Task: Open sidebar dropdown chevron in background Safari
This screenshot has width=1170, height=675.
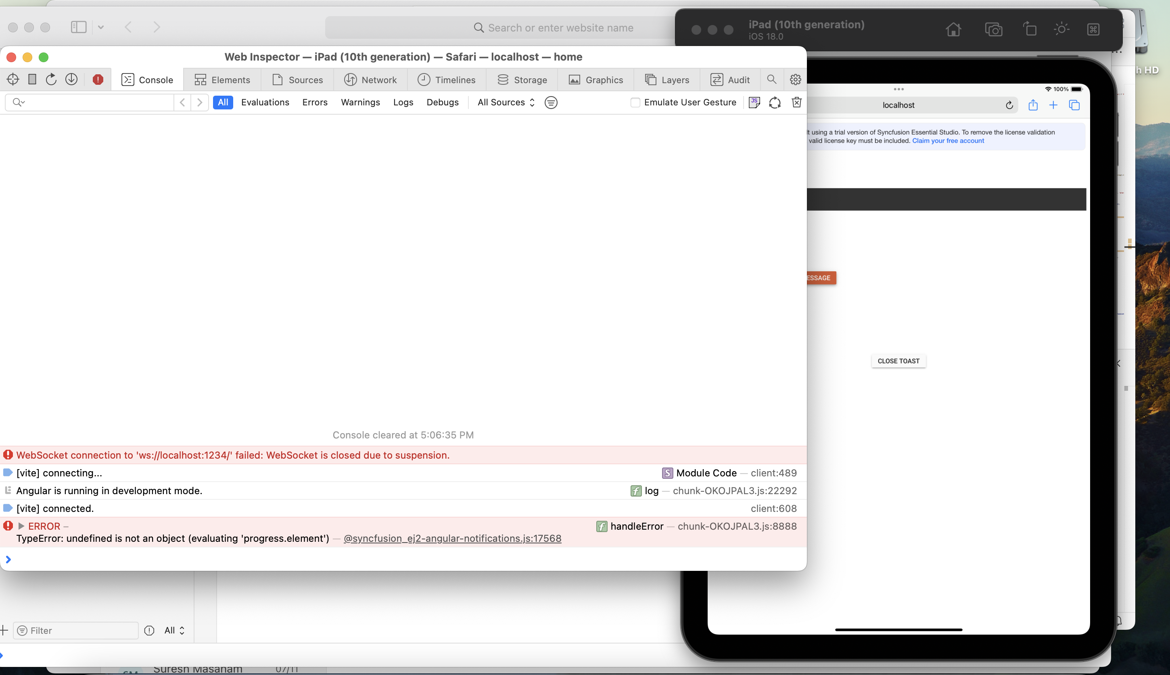Action: [x=100, y=27]
